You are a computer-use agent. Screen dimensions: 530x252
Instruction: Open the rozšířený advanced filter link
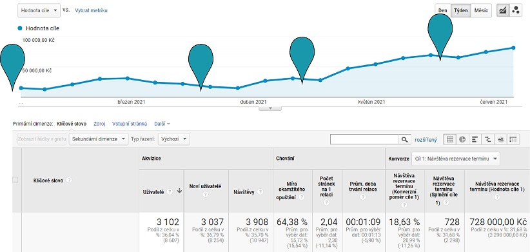426,139
